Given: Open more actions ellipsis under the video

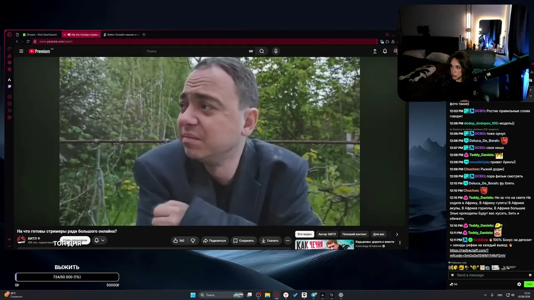Looking at the screenshot, I should pyautogui.click(x=287, y=240).
